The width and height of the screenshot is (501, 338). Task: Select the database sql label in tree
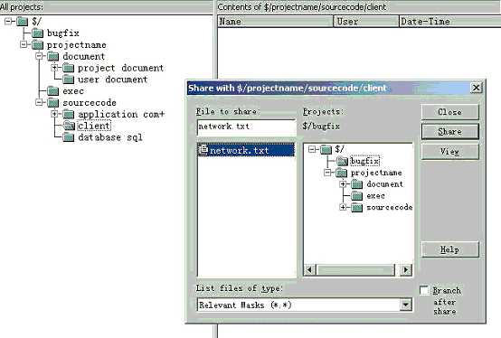pyautogui.click(x=110, y=137)
